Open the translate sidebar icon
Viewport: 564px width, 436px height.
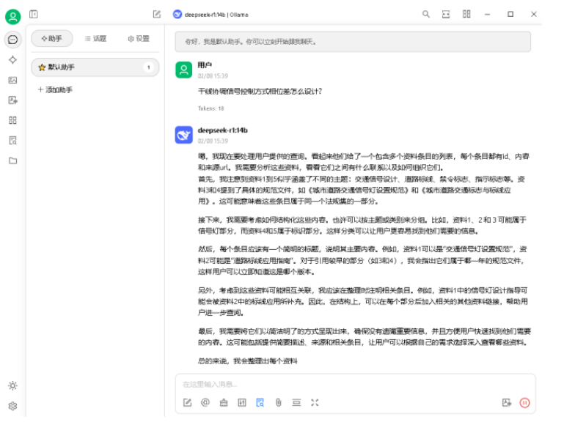tap(12, 100)
